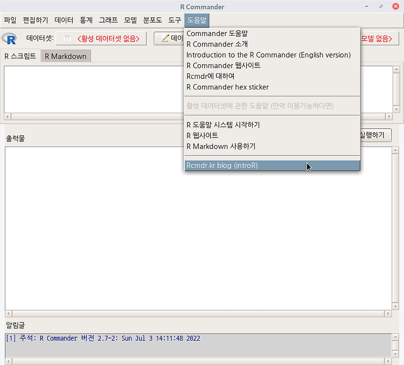The height and width of the screenshot is (365, 404).
Task: Open the 데이터 menu
Action: pos(64,20)
